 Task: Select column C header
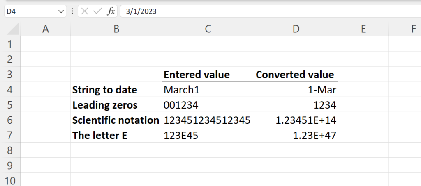pos(208,29)
